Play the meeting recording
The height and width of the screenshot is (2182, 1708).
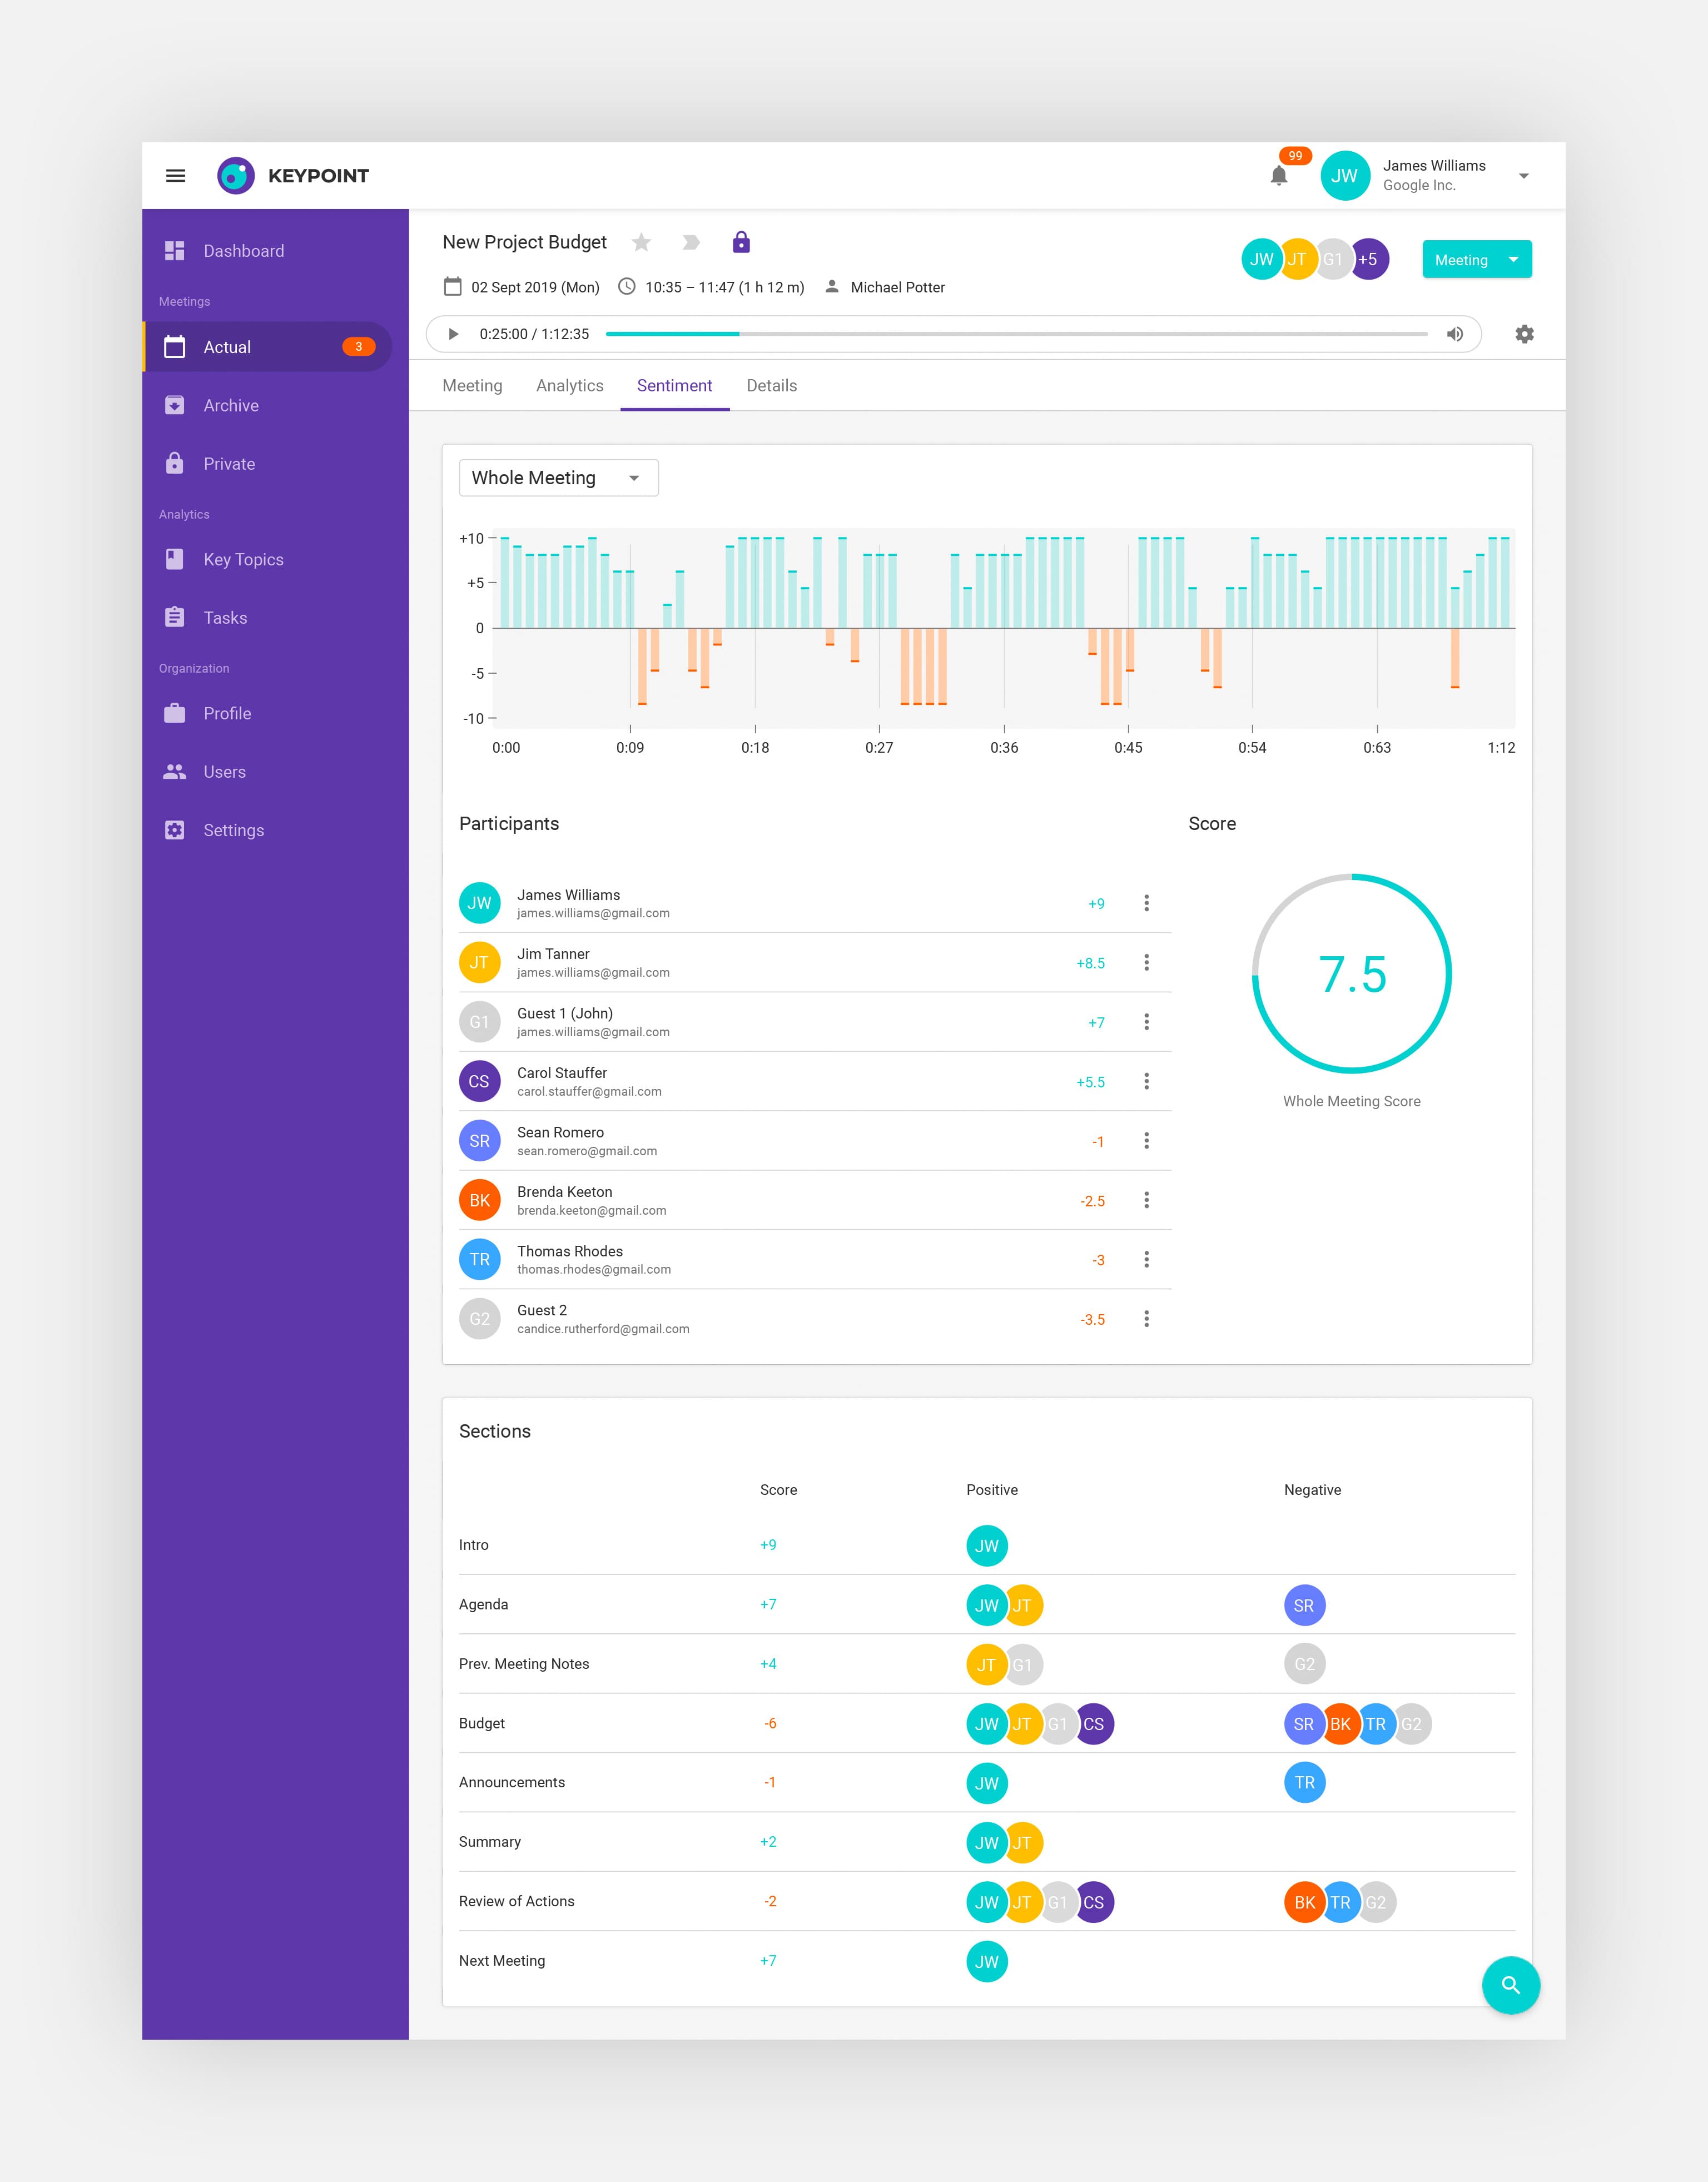point(453,334)
